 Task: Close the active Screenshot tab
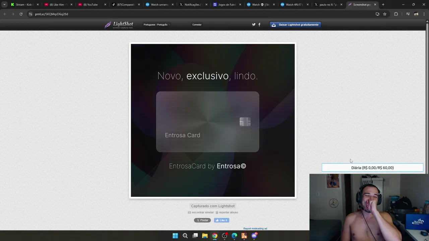(375, 5)
